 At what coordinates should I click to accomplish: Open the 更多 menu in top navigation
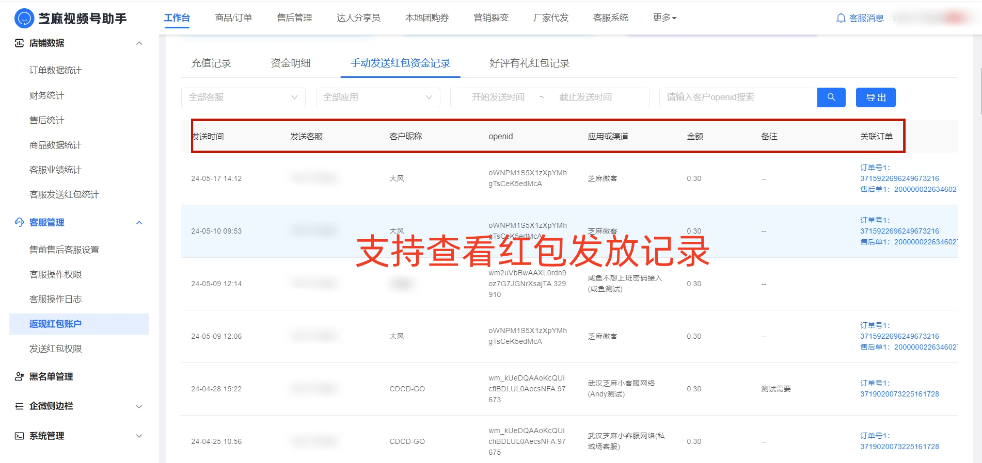coord(664,18)
